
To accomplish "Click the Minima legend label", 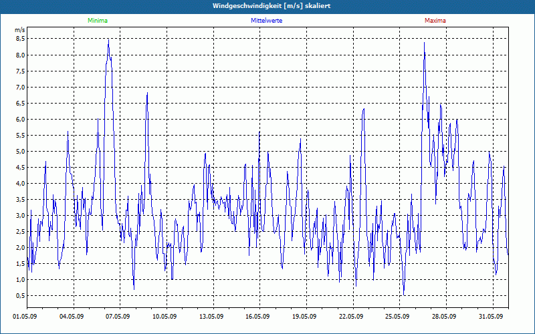I will tap(98, 21).
